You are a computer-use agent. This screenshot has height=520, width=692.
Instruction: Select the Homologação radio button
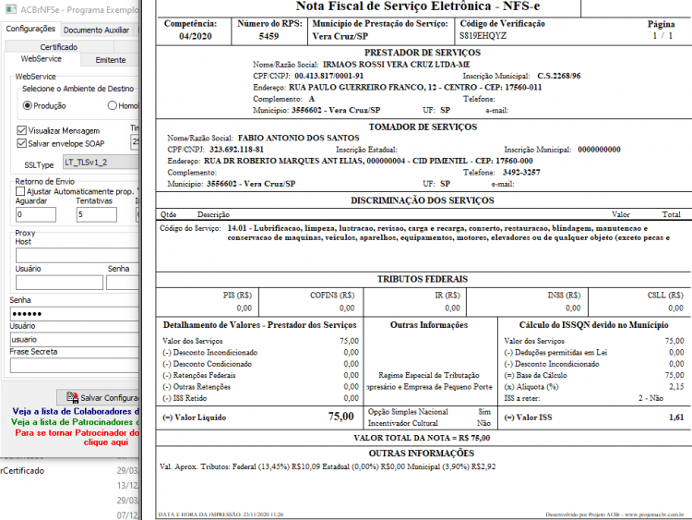(112, 105)
